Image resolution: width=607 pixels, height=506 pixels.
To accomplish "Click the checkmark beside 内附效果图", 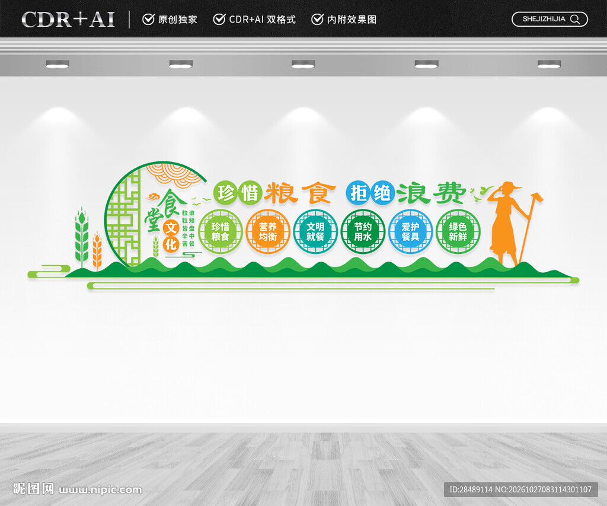I will pos(317,19).
